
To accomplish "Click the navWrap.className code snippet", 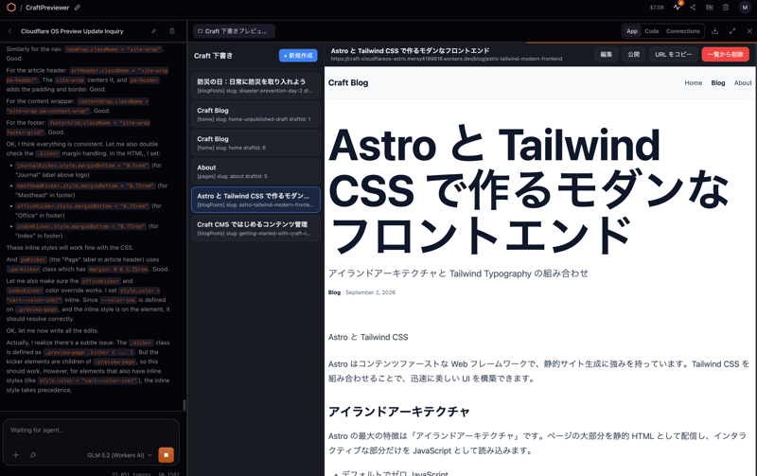I will click(x=114, y=49).
